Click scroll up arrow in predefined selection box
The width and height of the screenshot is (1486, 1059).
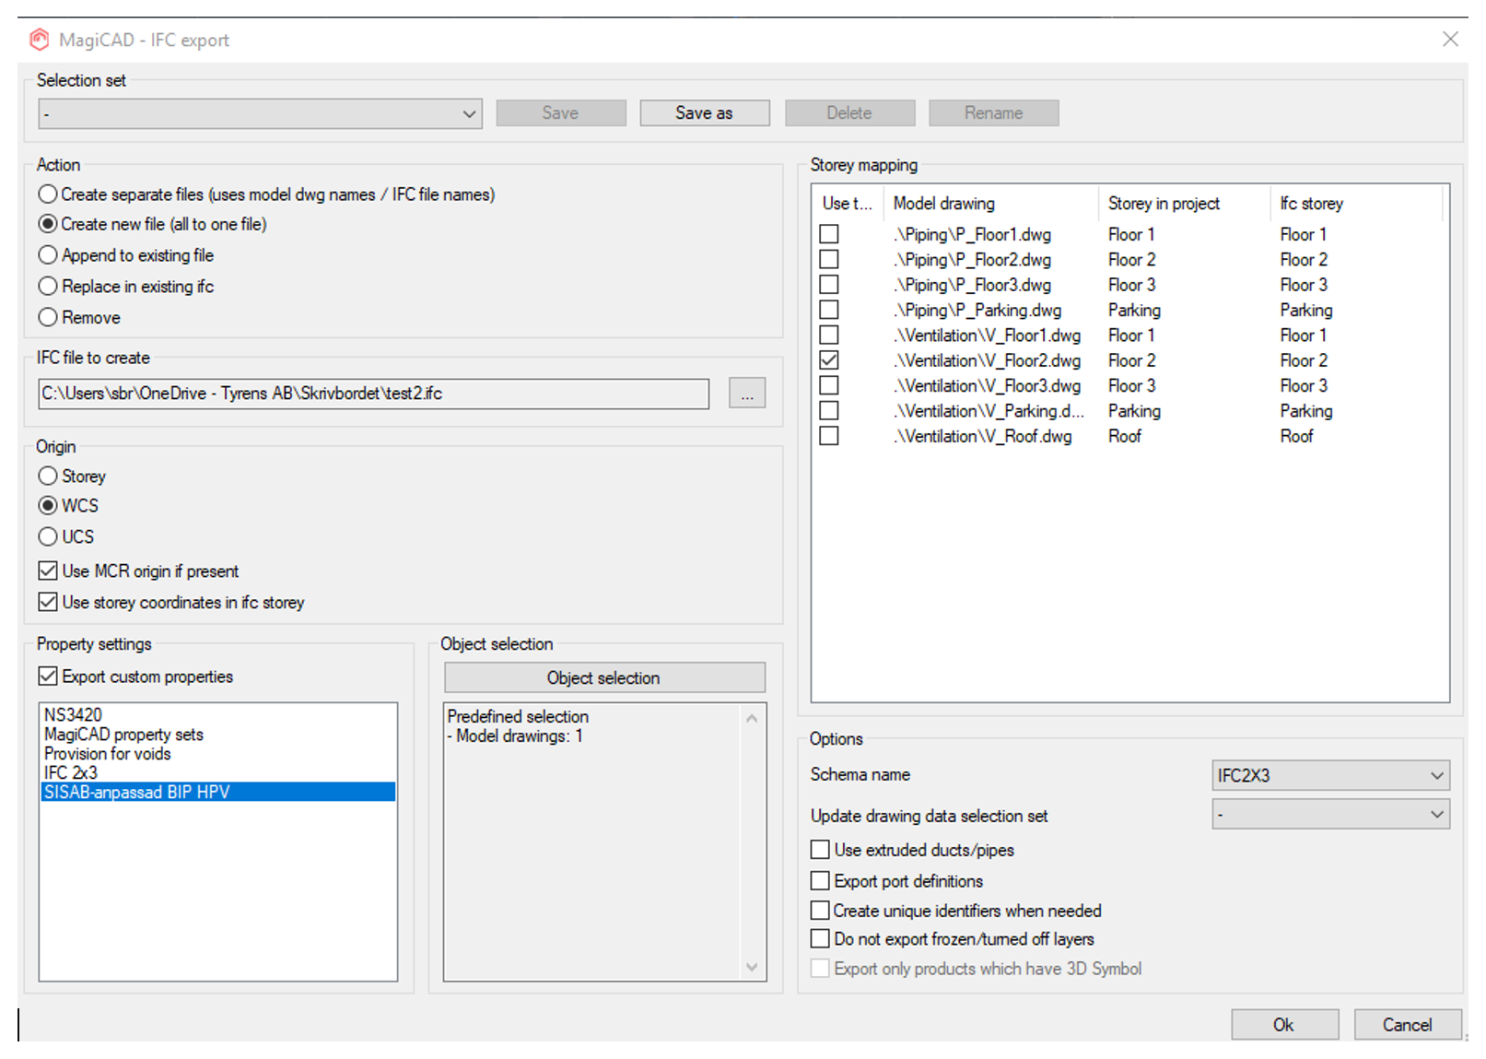[x=752, y=719]
